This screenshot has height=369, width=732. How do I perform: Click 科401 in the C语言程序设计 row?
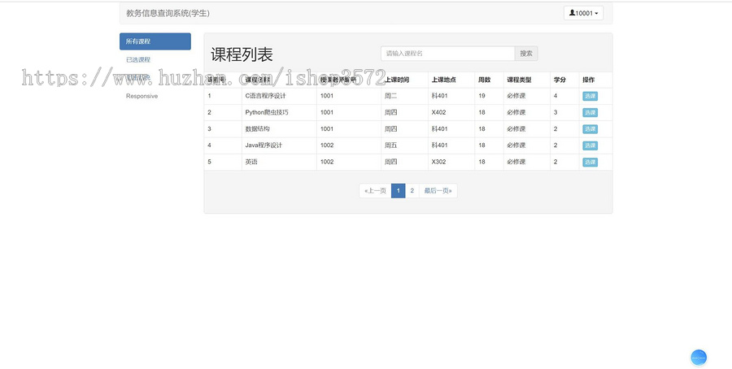pos(440,96)
